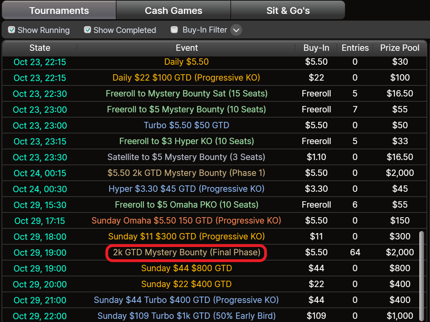Switch to the Sit & Go's tab
The image size is (430, 322).
click(288, 10)
